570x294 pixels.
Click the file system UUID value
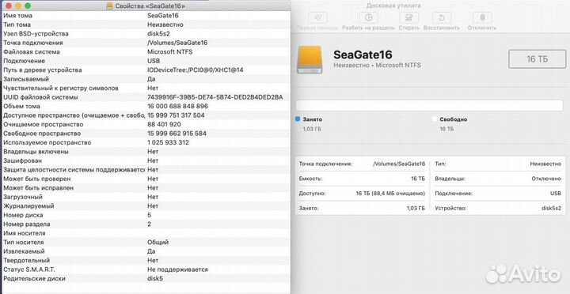215,97
